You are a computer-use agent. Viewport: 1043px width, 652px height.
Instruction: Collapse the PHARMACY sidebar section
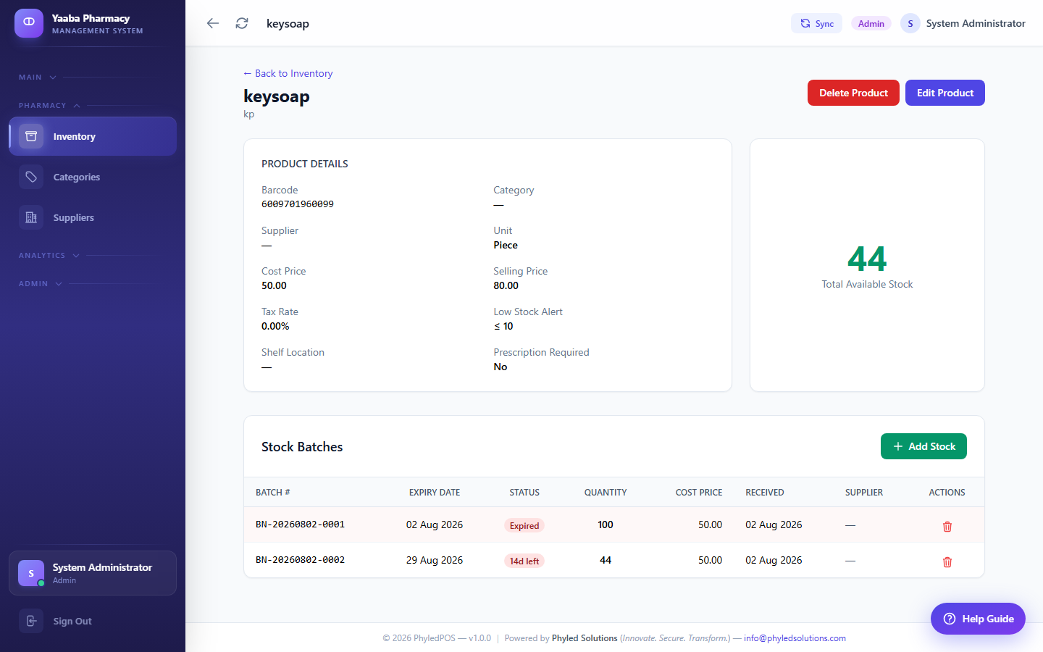(49, 106)
